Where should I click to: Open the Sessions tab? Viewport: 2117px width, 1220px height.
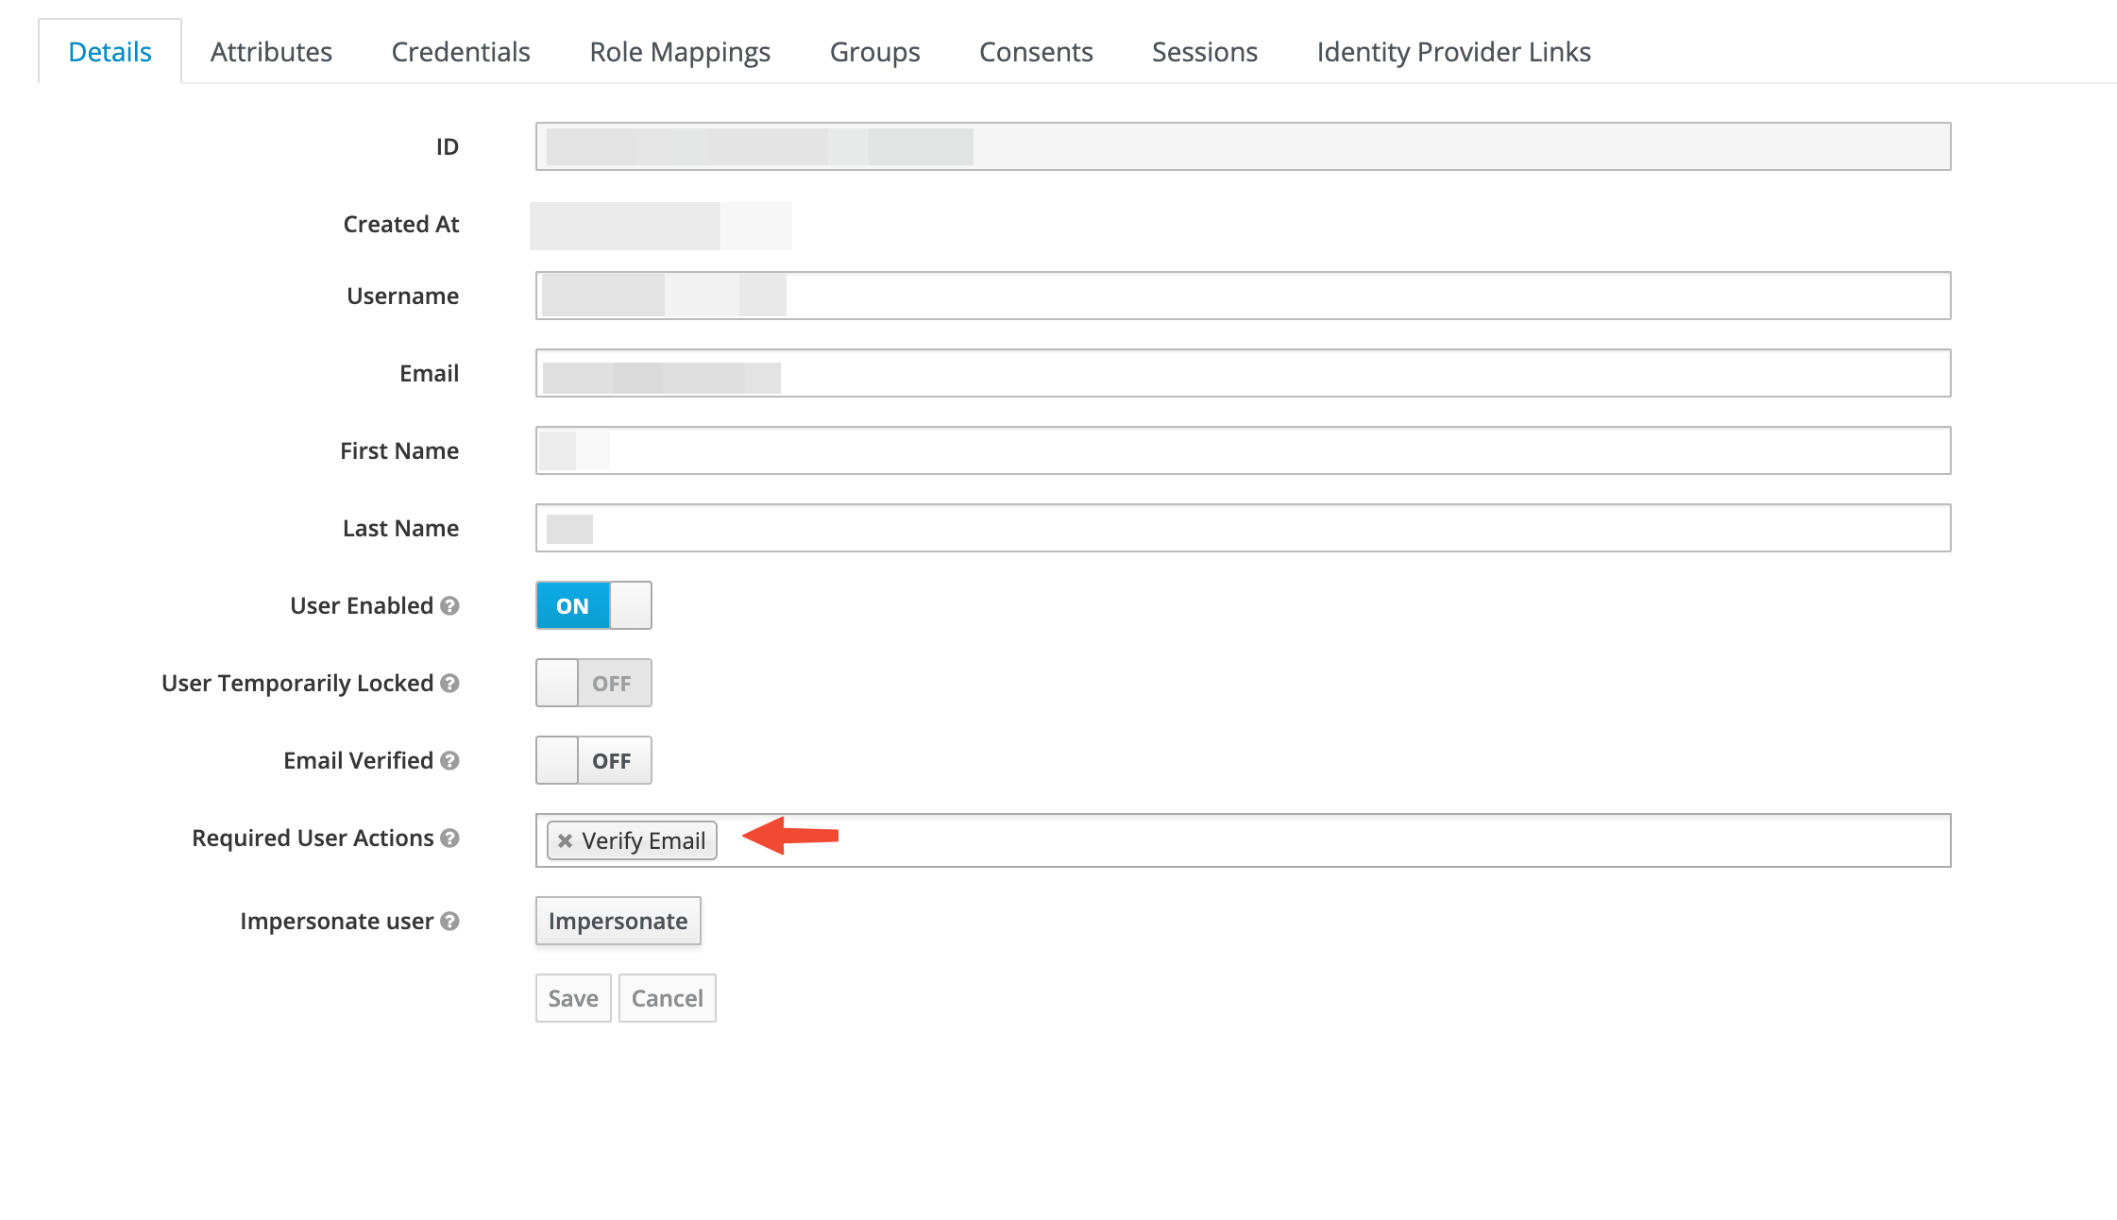point(1204,52)
